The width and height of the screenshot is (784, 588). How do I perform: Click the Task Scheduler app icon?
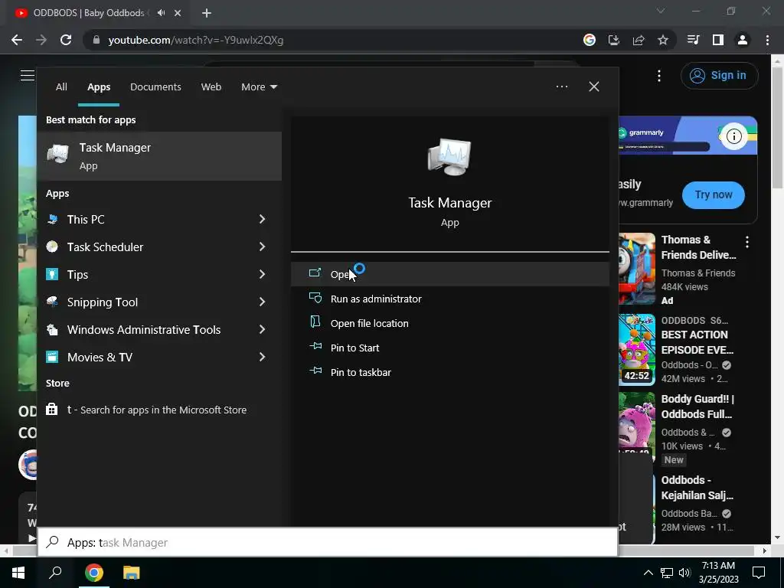pyautogui.click(x=52, y=247)
